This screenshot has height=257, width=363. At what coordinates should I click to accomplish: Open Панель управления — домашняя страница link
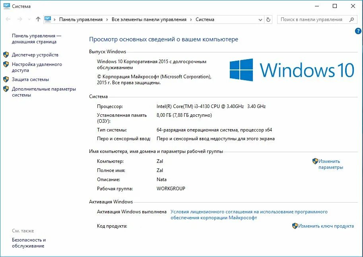(x=36, y=39)
